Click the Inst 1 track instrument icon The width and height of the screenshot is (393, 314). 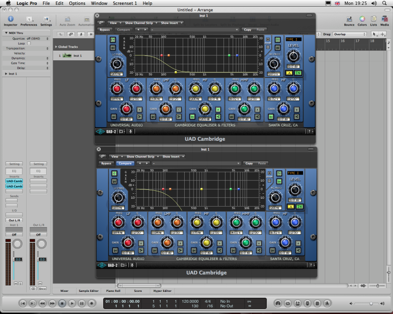(67, 55)
